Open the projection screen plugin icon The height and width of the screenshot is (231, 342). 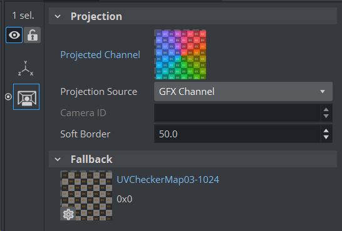pos(26,97)
